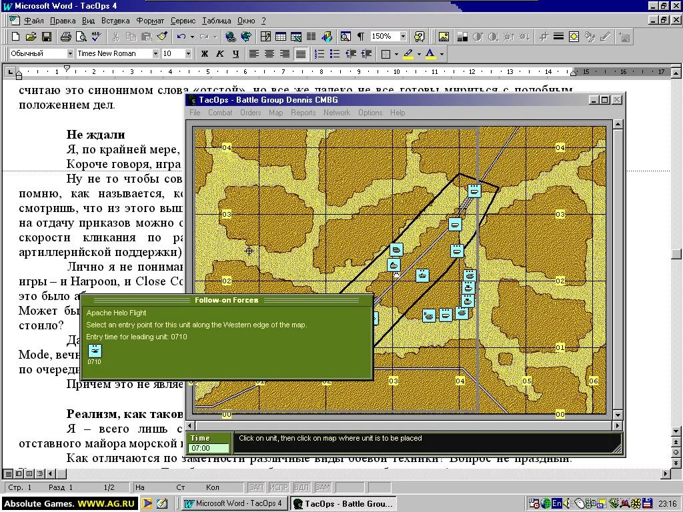The height and width of the screenshot is (512, 683).
Task: Open Сервис menu in Word
Action: pos(183,21)
